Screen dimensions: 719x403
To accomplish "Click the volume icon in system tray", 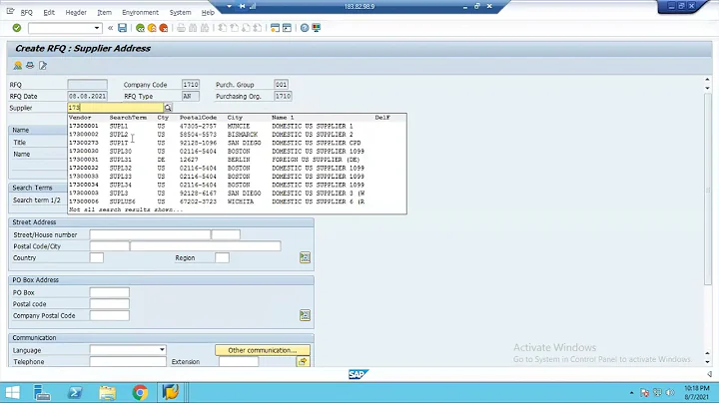I will coord(670,392).
